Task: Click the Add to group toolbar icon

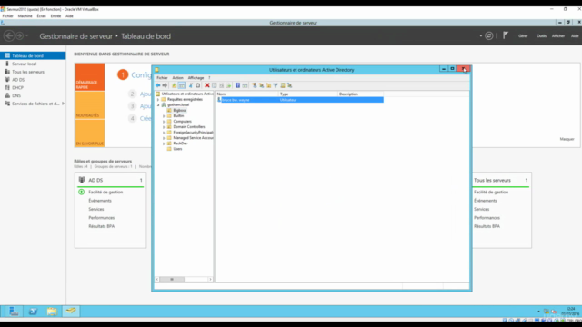Action: (289, 85)
